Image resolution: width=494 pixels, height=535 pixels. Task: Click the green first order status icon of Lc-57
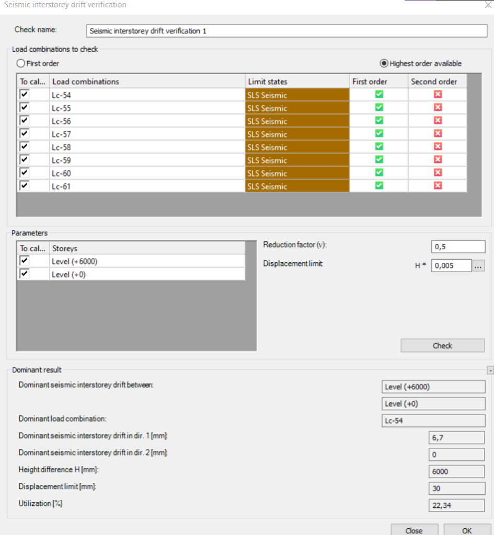coord(379,133)
